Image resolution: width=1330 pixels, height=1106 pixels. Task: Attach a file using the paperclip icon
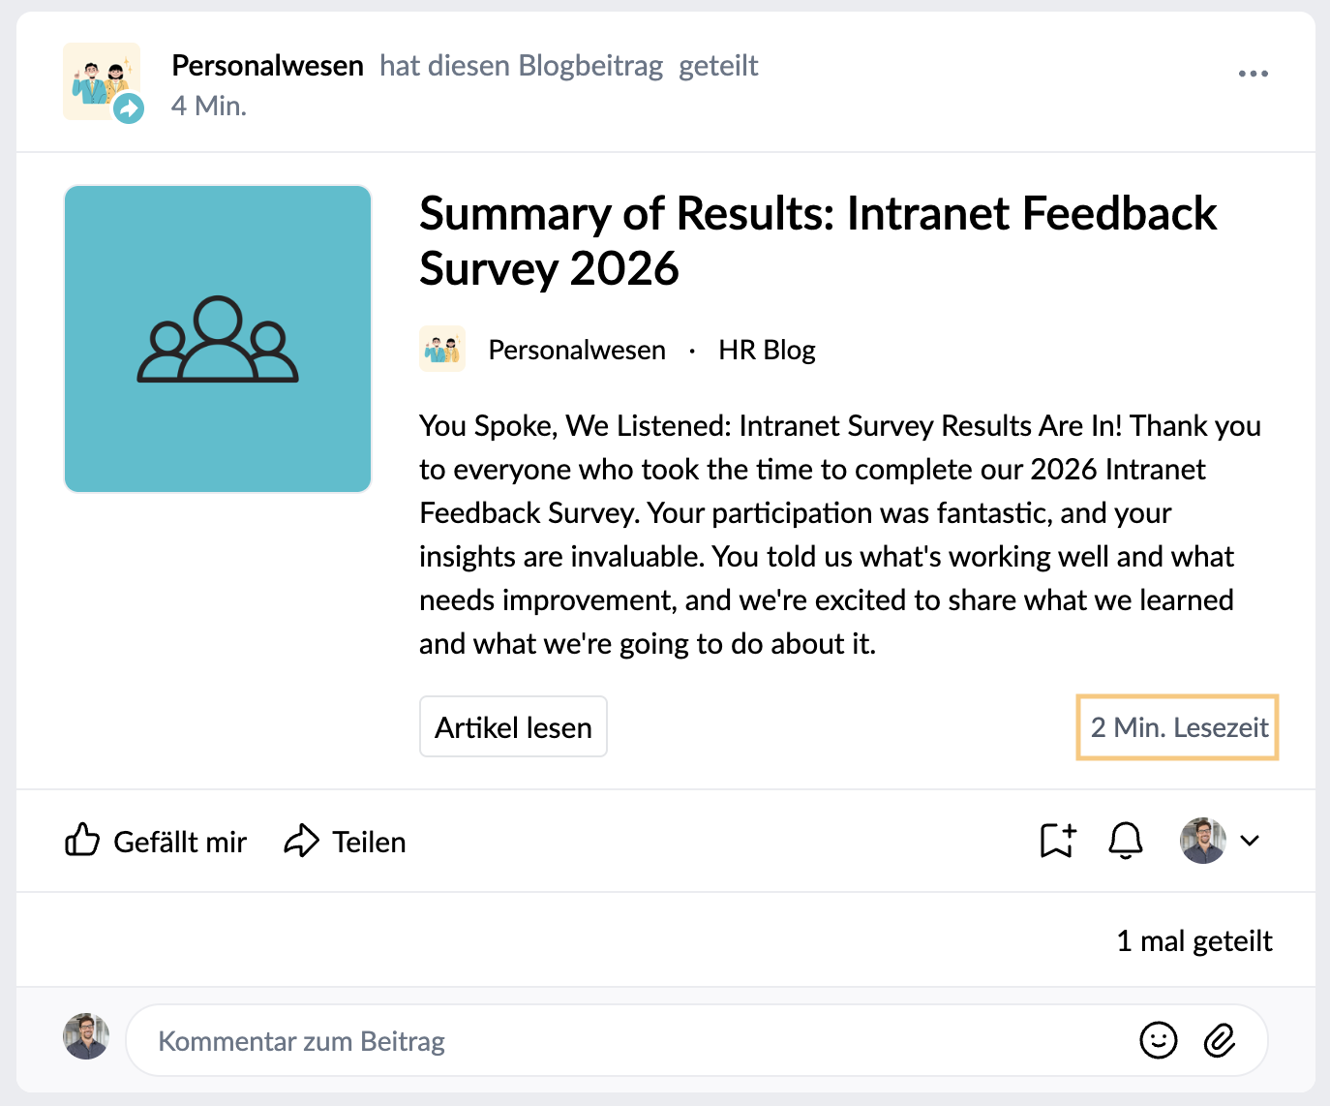pos(1220,1040)
